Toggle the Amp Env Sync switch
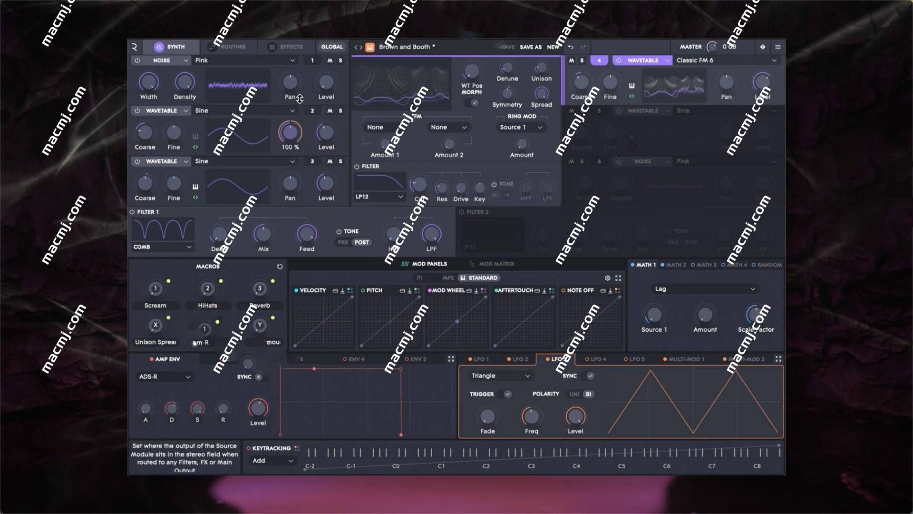The width and height of the screenshot is (913, 514). click(259, 377)
